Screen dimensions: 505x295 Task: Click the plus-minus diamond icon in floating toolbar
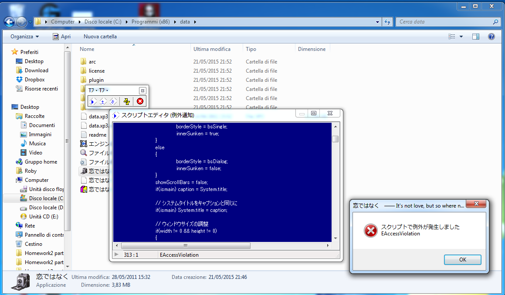pyautogui.click(x=103, y=101)
